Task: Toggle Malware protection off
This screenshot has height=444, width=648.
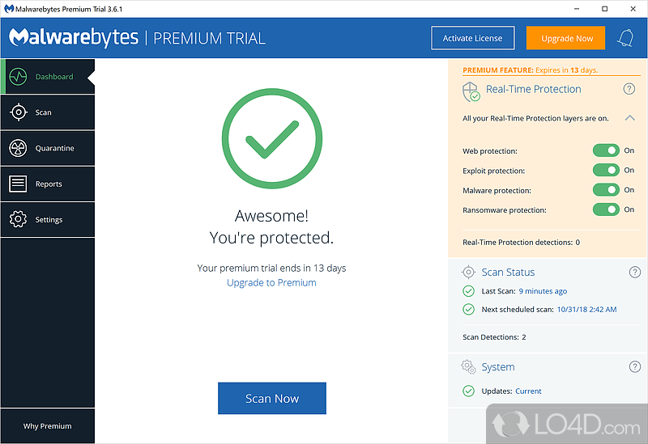Action: click(x=606, y=190)
